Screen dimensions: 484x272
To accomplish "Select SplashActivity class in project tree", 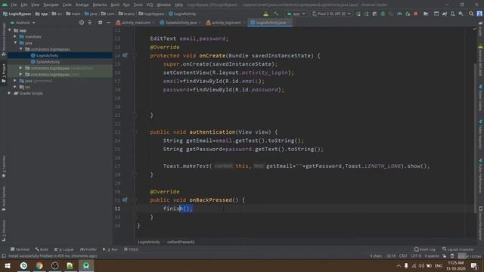I will point(48,62).
